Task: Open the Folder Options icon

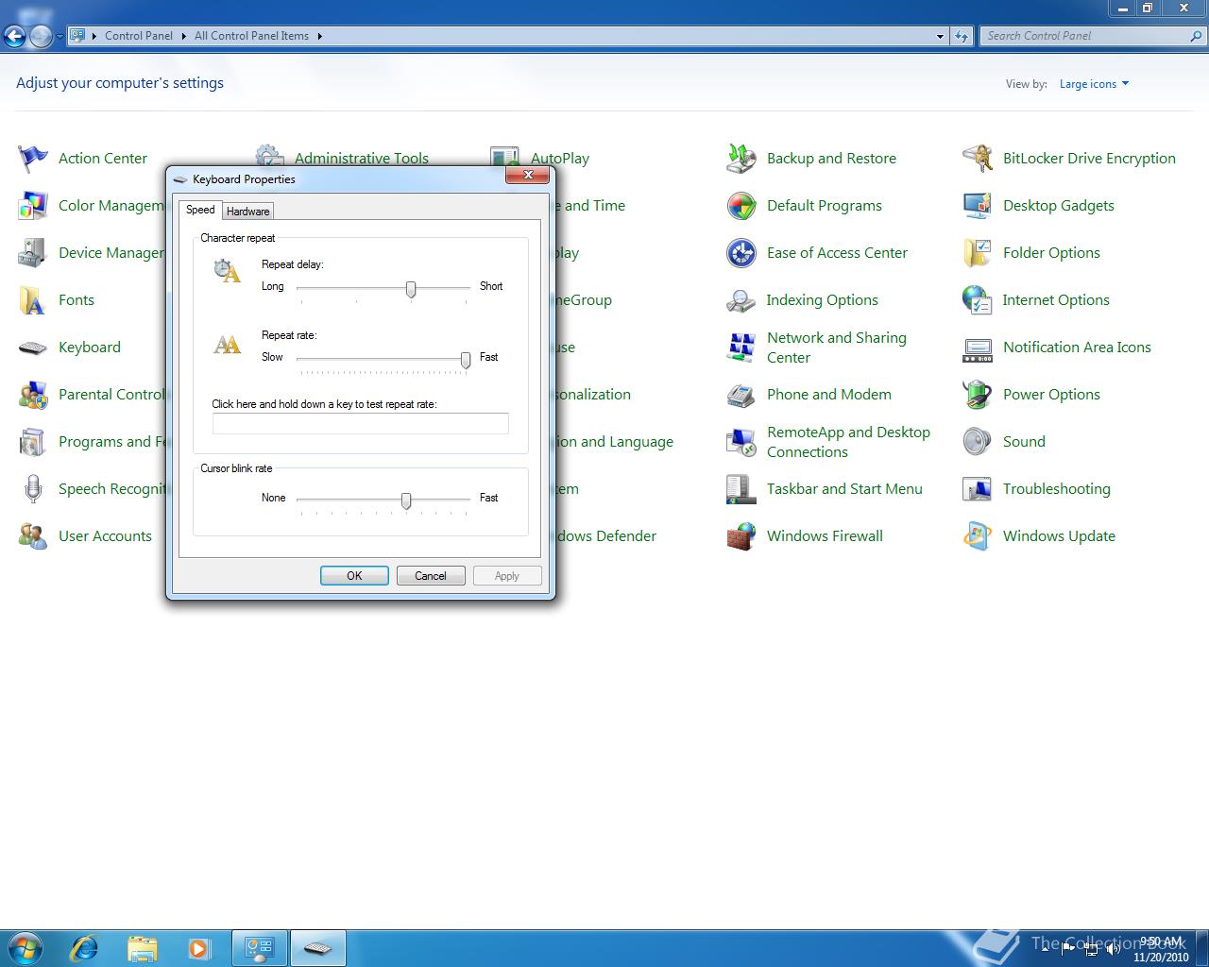Action: [x=978, y=253]
